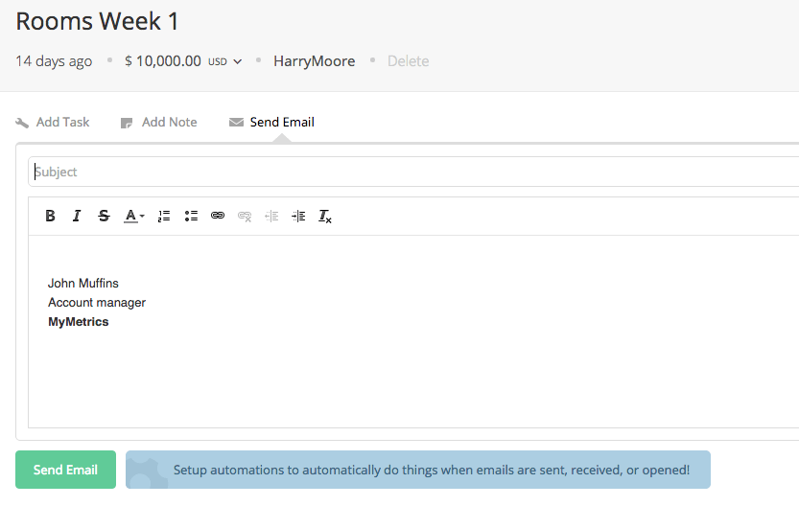Insert a hyperlink in email body
The image size is (799, 506).
tap(218, 217)
